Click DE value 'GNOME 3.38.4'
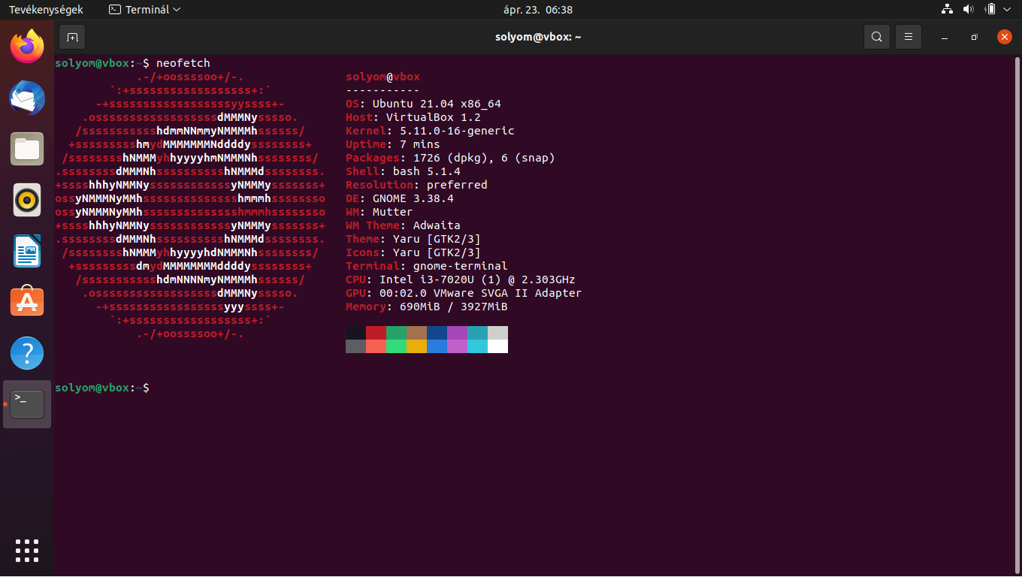Screen dimensions: 1022x577 click(x=413, y=198)
